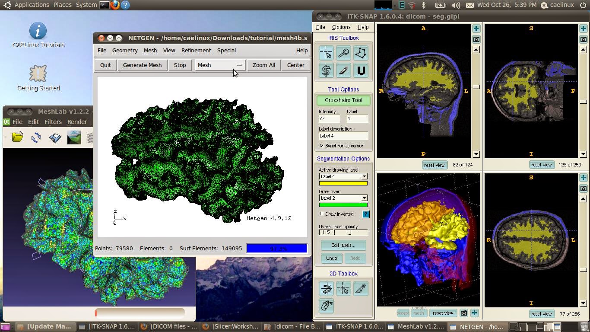
Task: Open the terminal launcher in top panel
Action: tap(104, 5)
